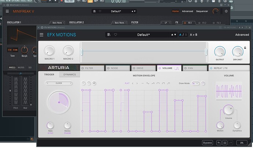
Task: Open the EFX Motions history list
Action: coord(225,143)
